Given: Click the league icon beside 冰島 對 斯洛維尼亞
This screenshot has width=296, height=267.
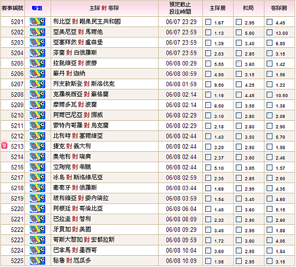Looking at the screenshot, I should pyautogui.click(x=37, y=178).
